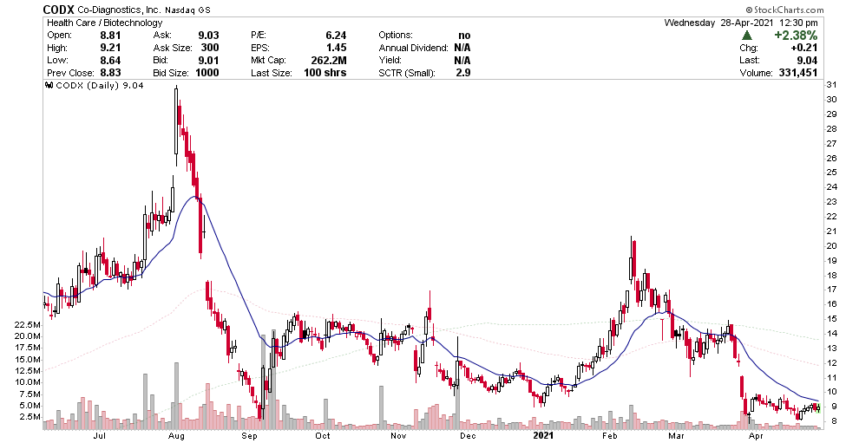Screen dimensions: 859x443
Task: Click the Bid Size value 1000
Action: pos(207,73)
